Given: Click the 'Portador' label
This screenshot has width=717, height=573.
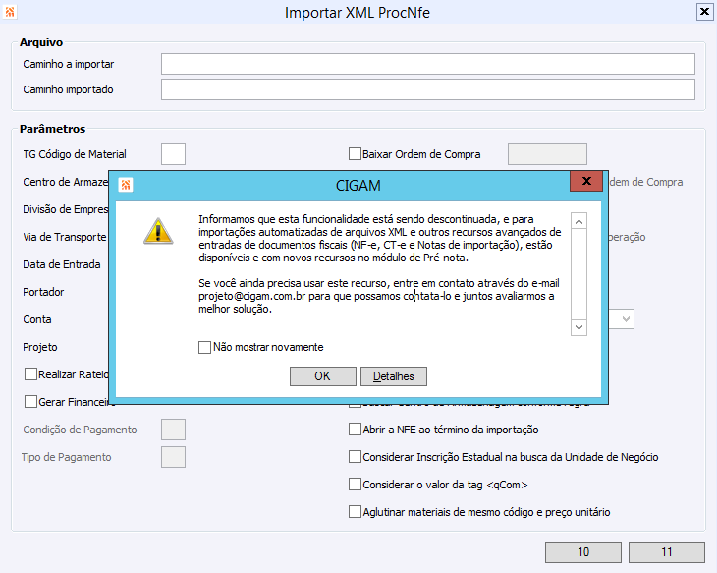Looking at the screenshot, I should click(x=43, y=292).
